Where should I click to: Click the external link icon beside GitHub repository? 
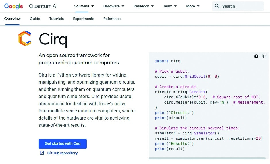click(x=42, y=153)
